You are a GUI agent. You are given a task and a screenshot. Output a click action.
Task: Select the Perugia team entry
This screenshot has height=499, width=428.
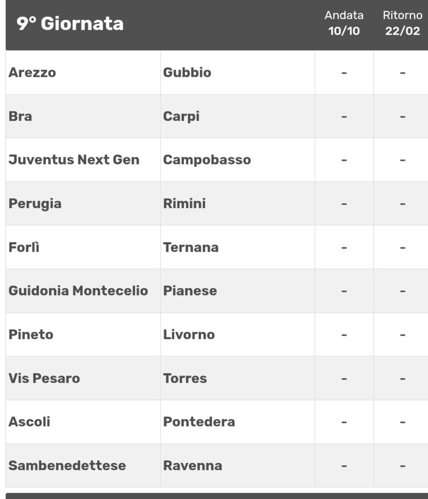35,203
